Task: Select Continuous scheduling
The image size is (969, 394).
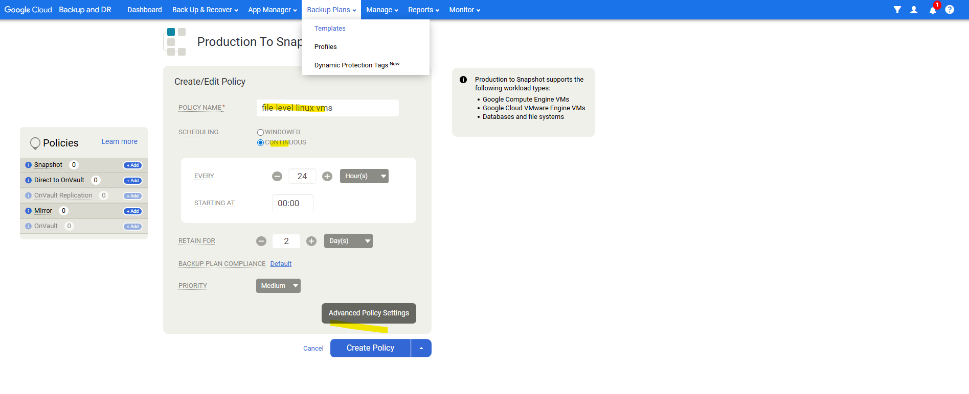Action: 260,142
